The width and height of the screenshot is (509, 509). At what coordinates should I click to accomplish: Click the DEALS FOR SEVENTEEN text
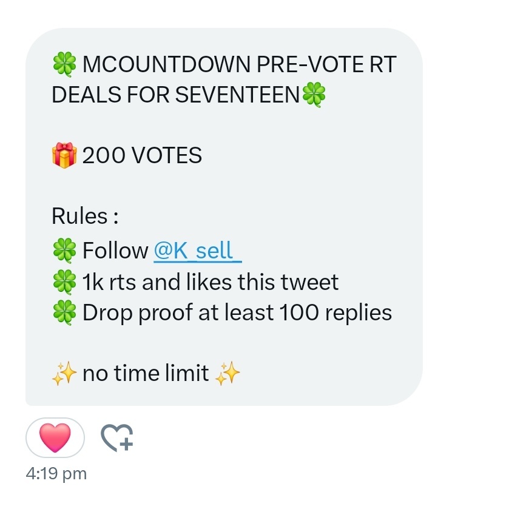click(x=175, y=95)
